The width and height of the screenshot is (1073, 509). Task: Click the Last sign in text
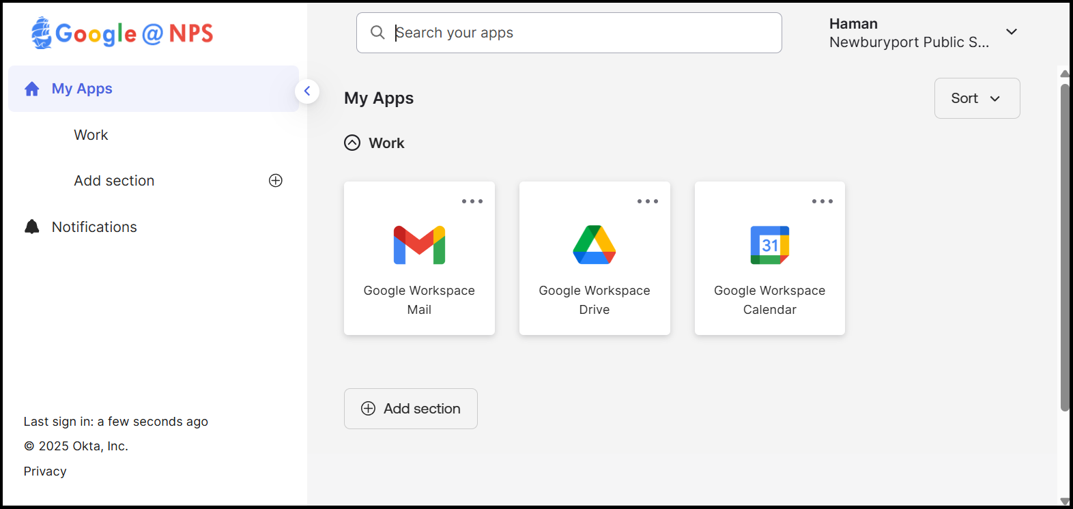116,422
